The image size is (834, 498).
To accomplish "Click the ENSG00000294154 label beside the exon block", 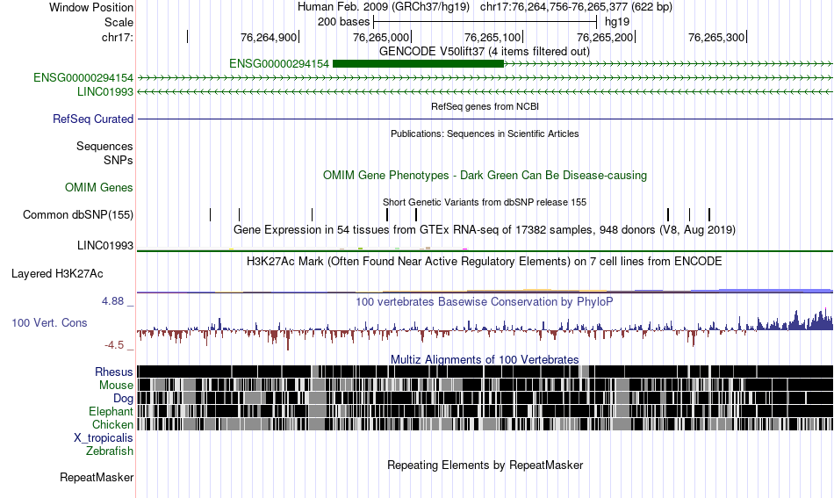I will (279, 64).
